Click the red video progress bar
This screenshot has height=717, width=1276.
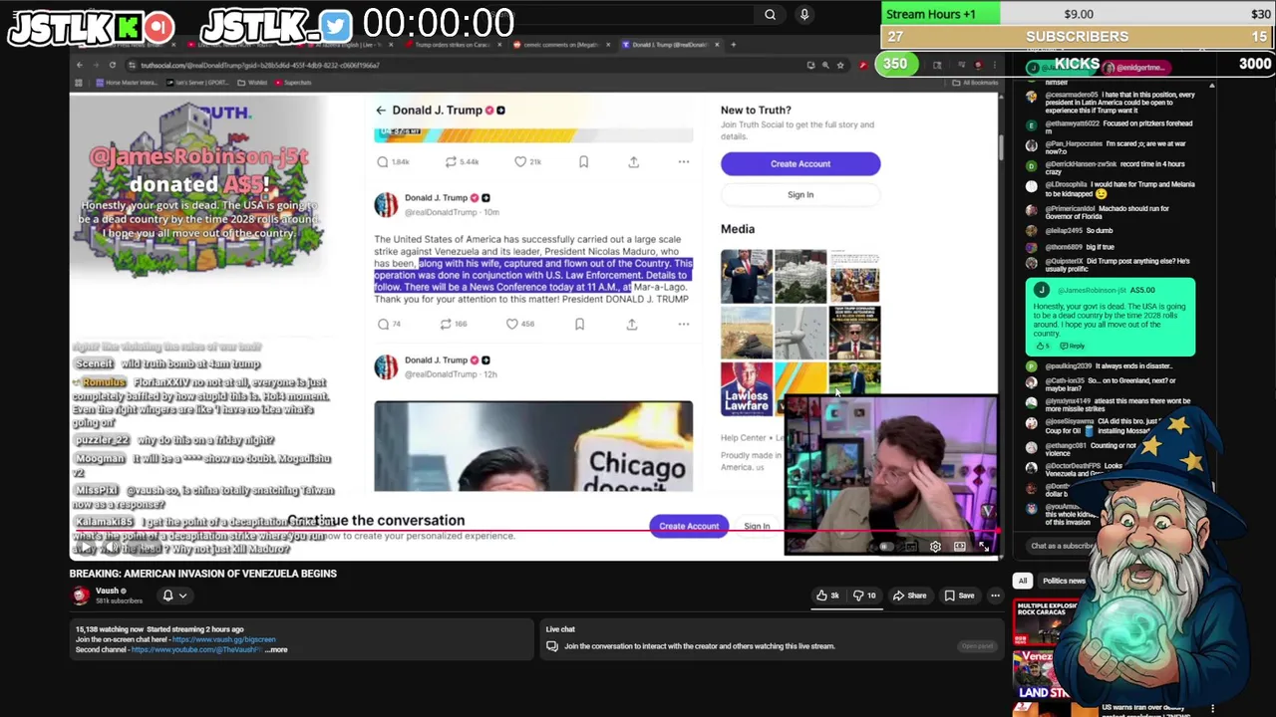coord(538,530)
